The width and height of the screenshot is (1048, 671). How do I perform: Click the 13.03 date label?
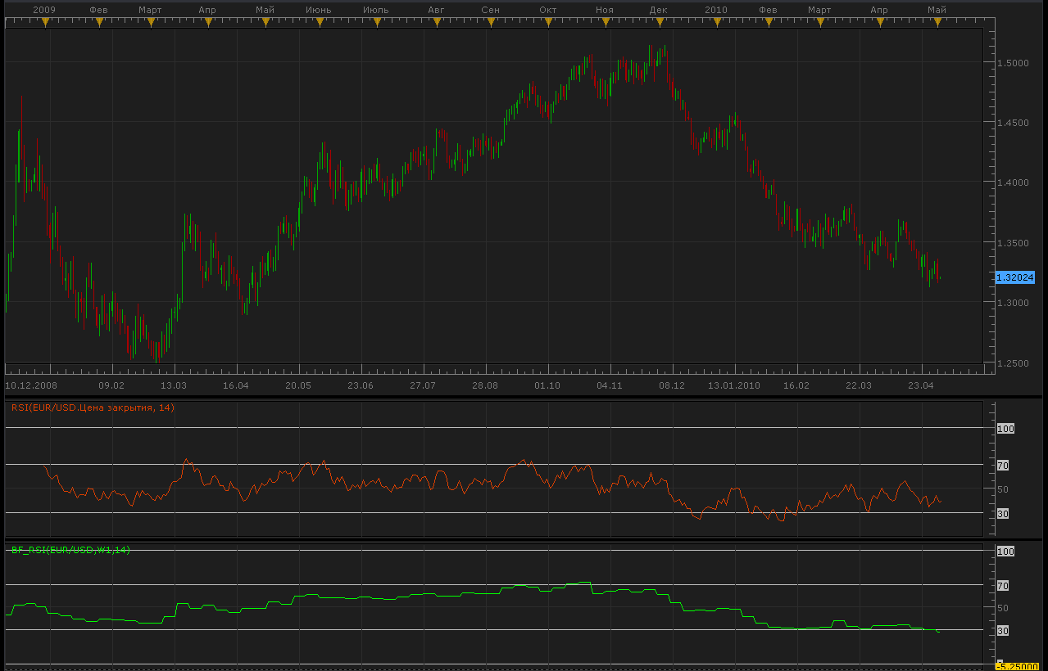click(174, 385)
